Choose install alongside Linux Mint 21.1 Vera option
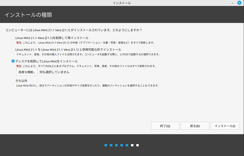 click(13, 49)
